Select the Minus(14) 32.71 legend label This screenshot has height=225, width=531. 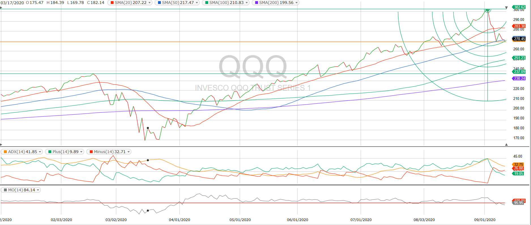point(110,152)
